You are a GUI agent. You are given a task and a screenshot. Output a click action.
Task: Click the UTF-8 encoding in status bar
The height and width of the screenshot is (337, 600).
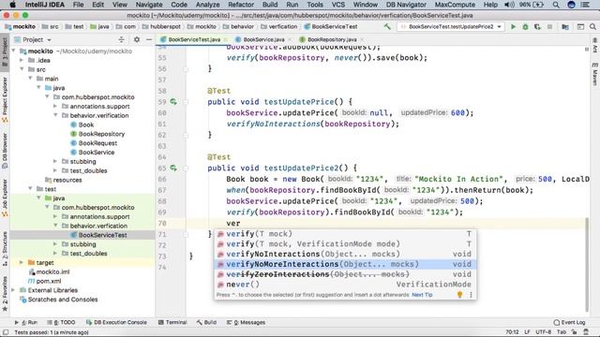coord(544,332)
